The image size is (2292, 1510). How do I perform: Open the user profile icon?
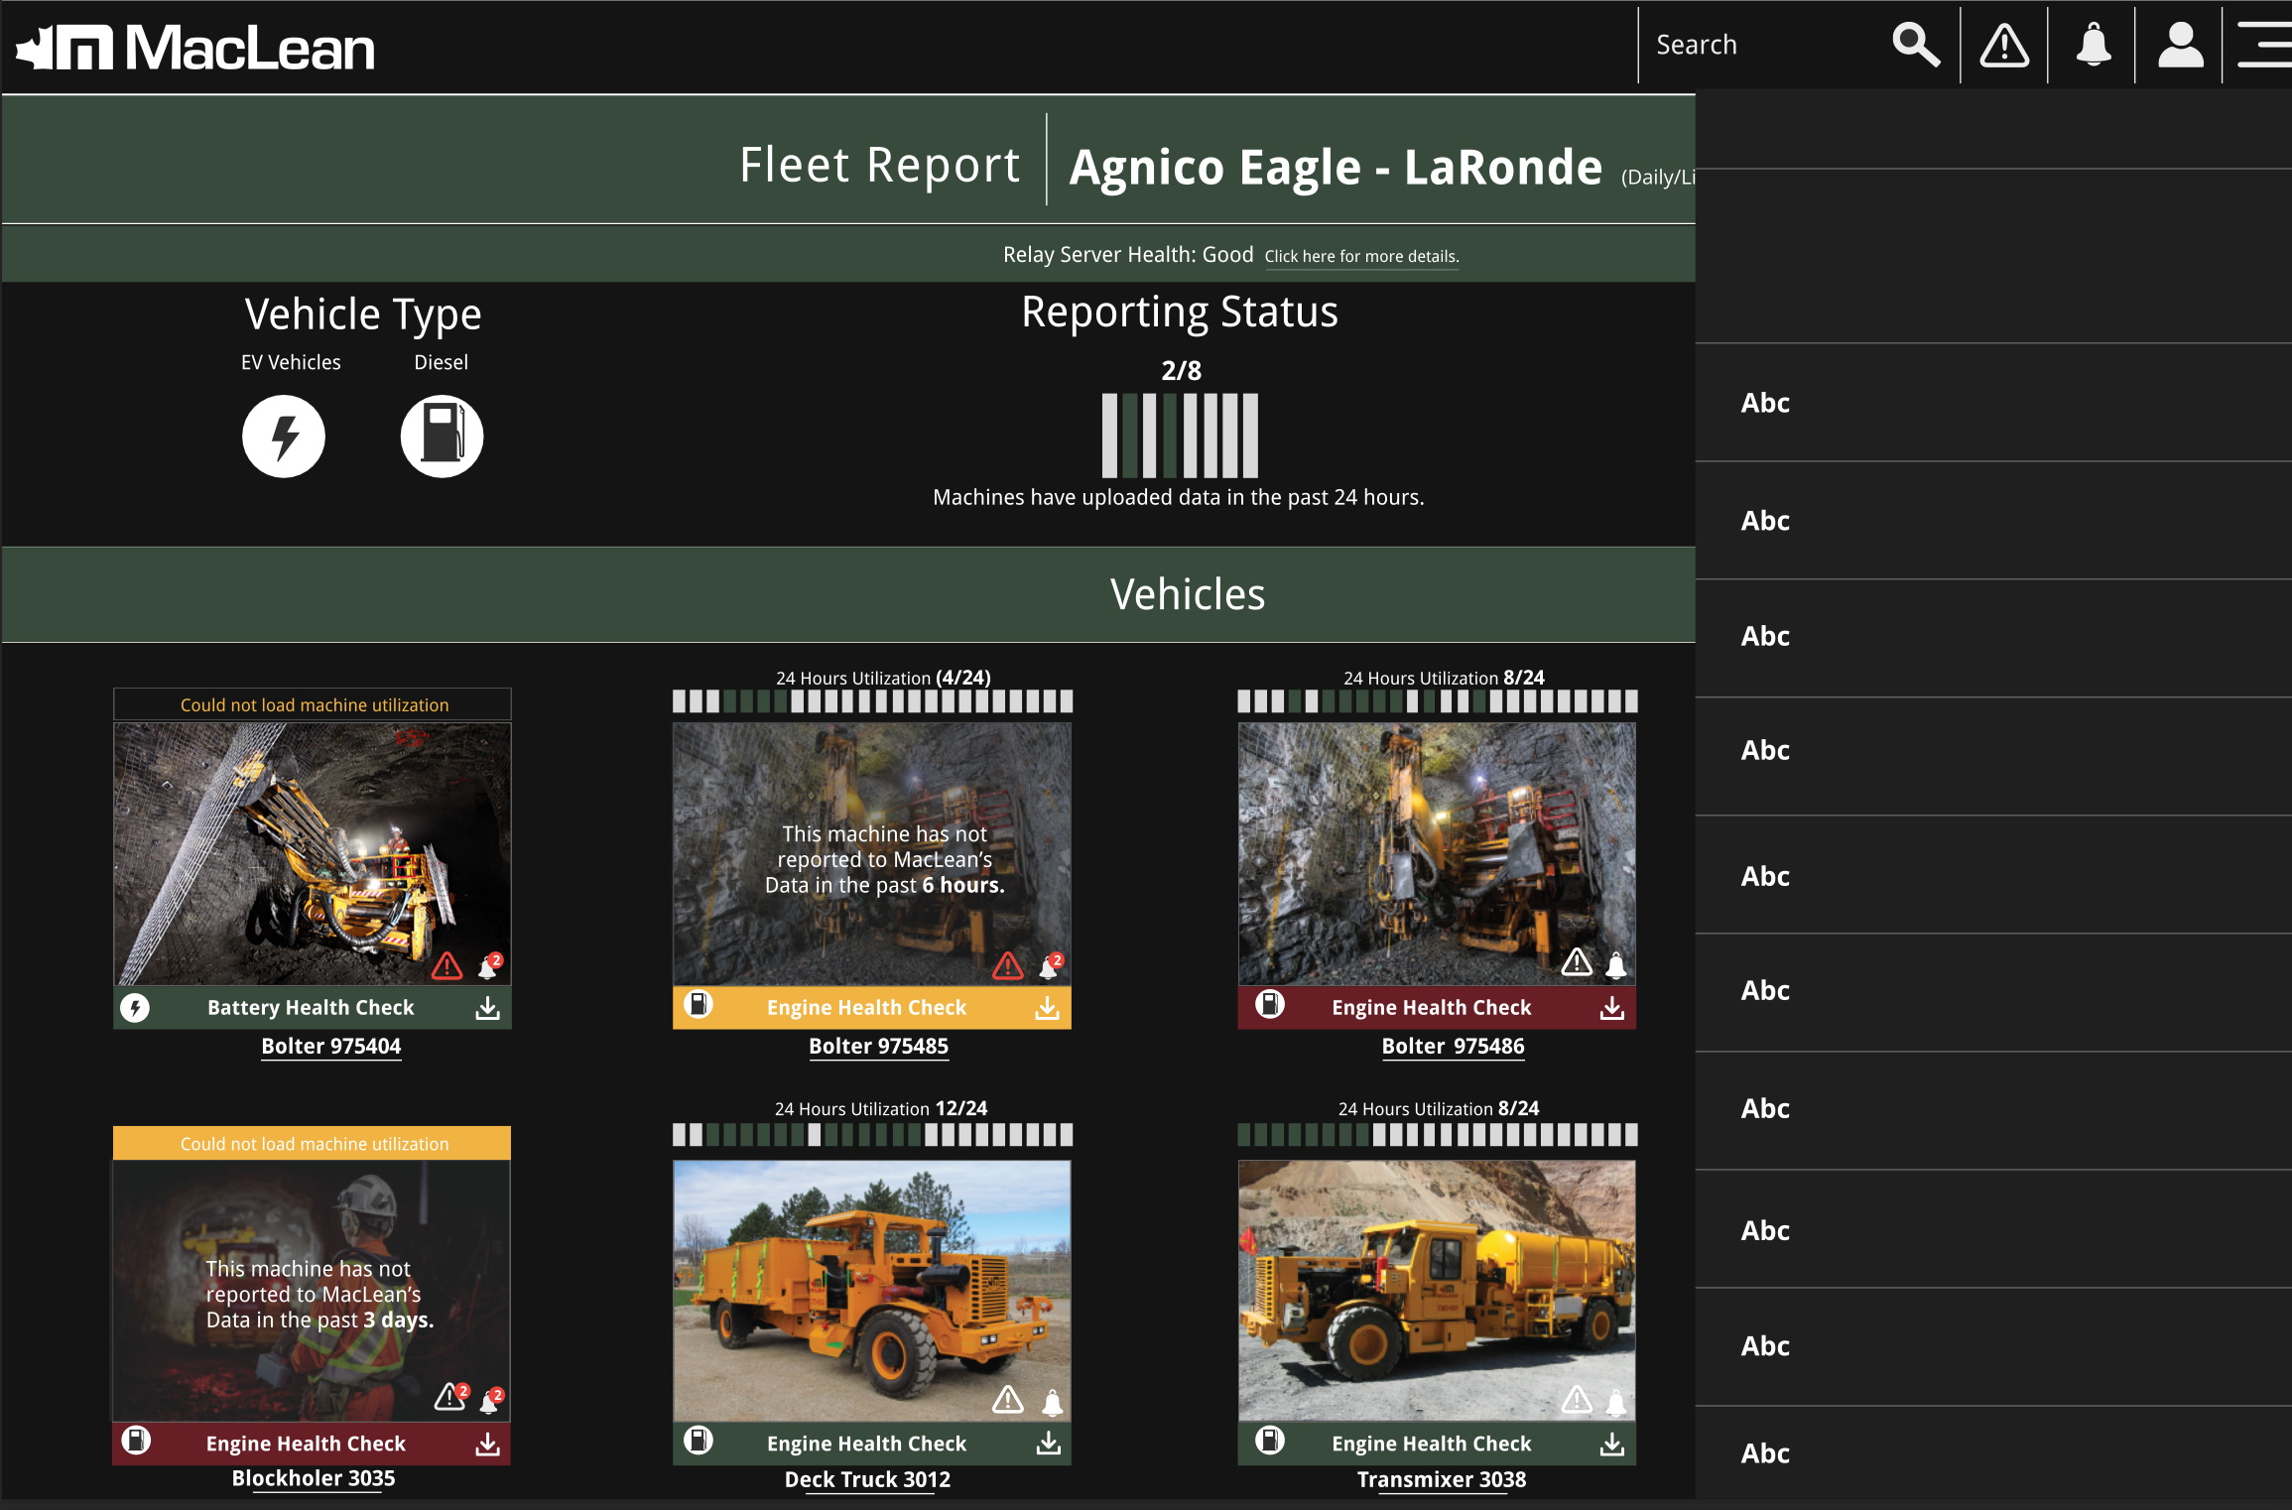click(2180, 45)
